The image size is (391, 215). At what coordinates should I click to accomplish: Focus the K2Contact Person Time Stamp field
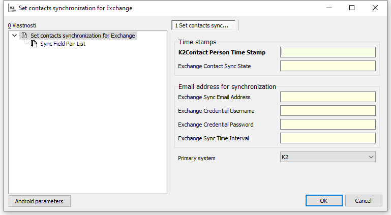(x=327, y=52)
